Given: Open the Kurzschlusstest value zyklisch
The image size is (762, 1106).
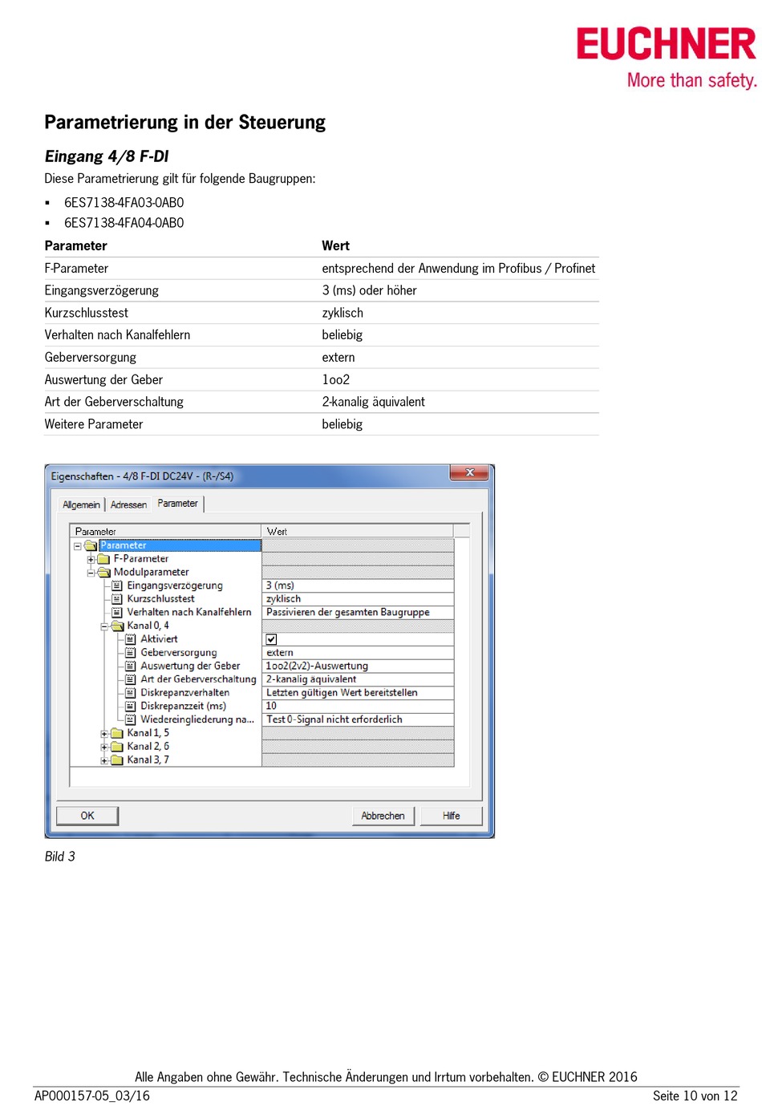Looking at the screenshot, I should coord(358,599).
